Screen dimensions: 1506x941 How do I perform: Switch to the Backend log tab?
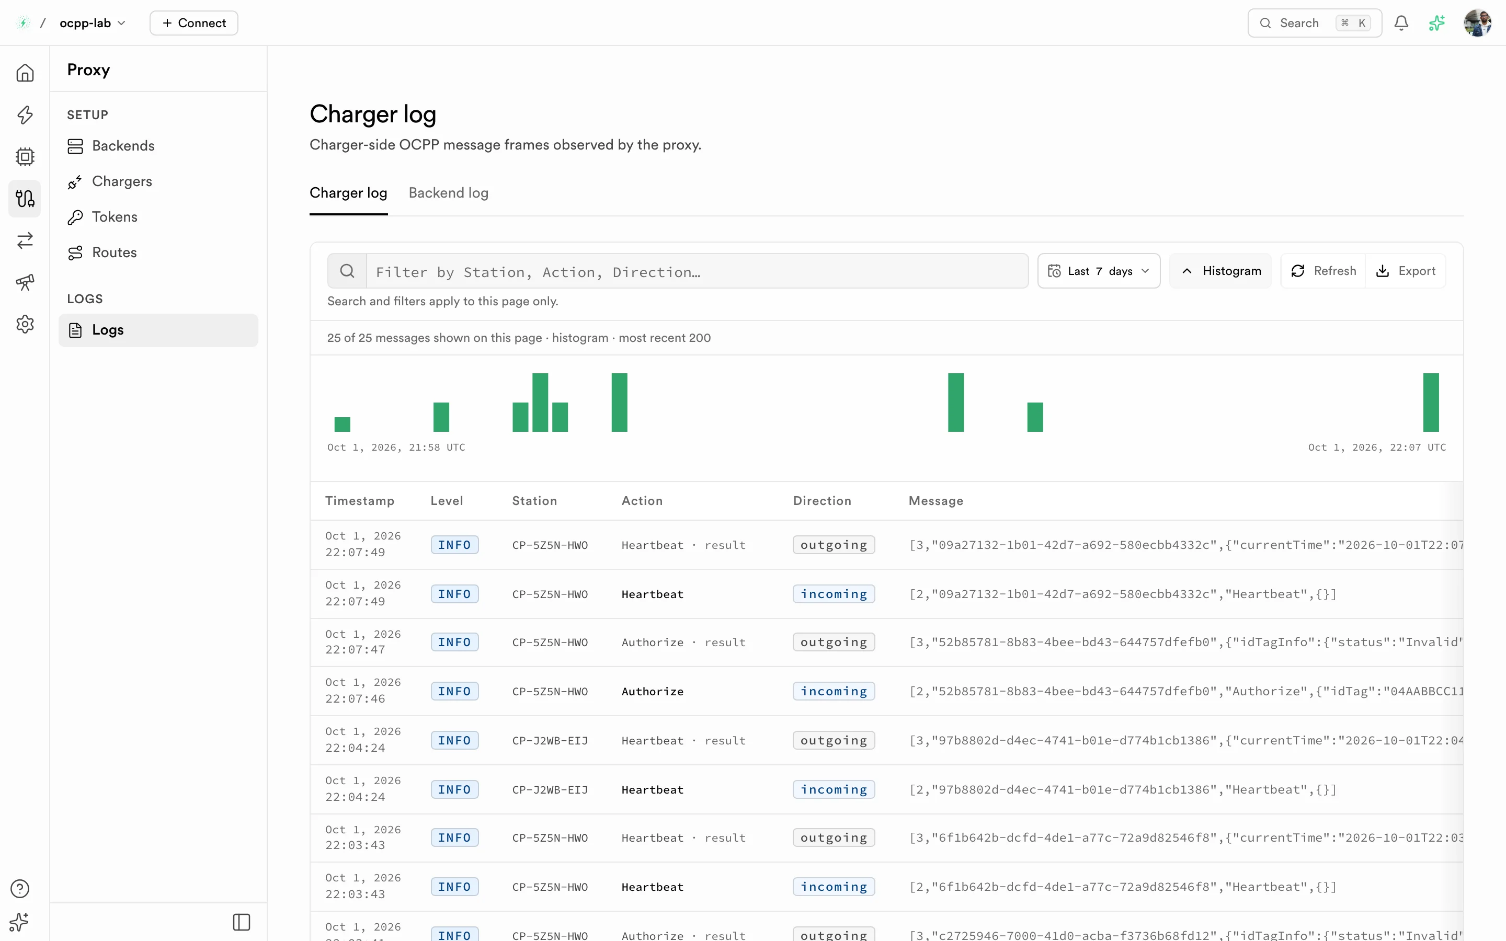(x=448, y=193)
